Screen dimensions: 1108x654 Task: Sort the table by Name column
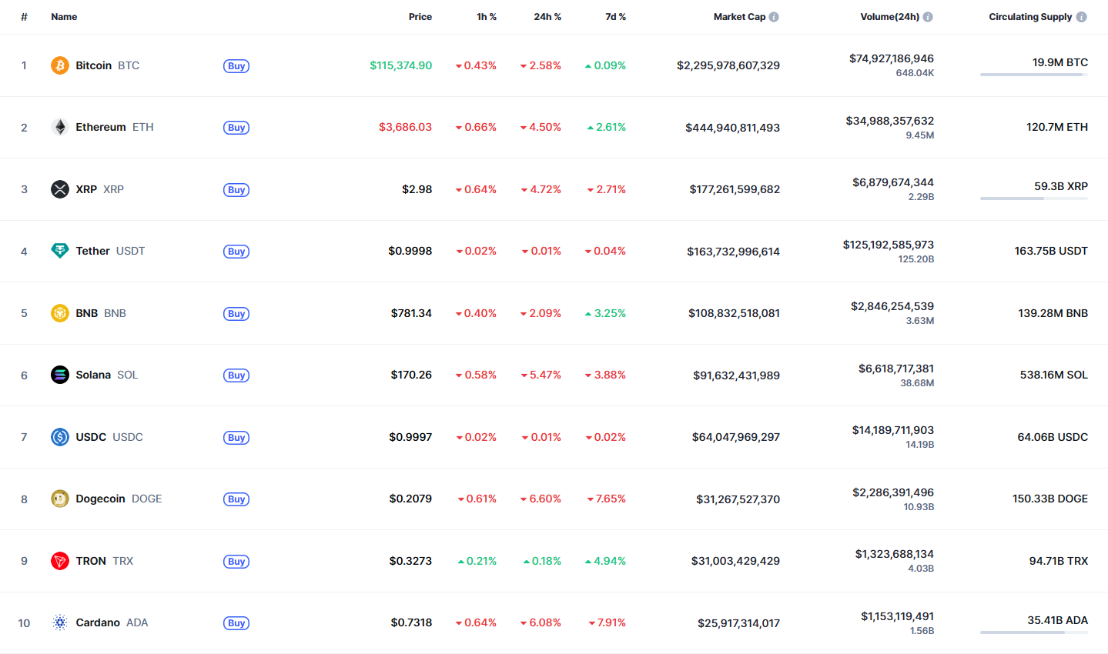point(64,17)
